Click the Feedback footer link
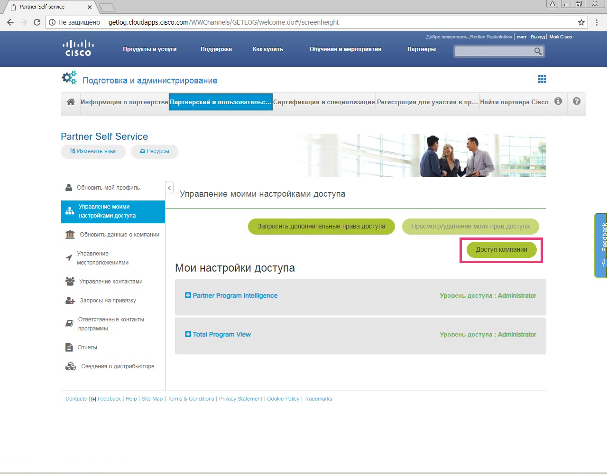This screenshot has width=607, height=474. (109, 399)
